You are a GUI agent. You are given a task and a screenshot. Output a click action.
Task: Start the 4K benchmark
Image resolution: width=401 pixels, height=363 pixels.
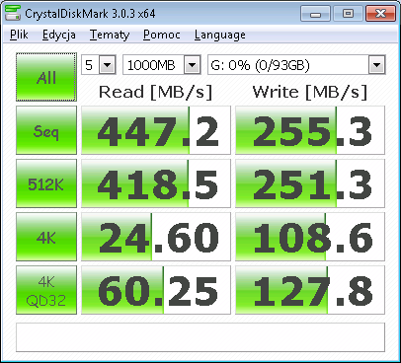coord(46,237)
